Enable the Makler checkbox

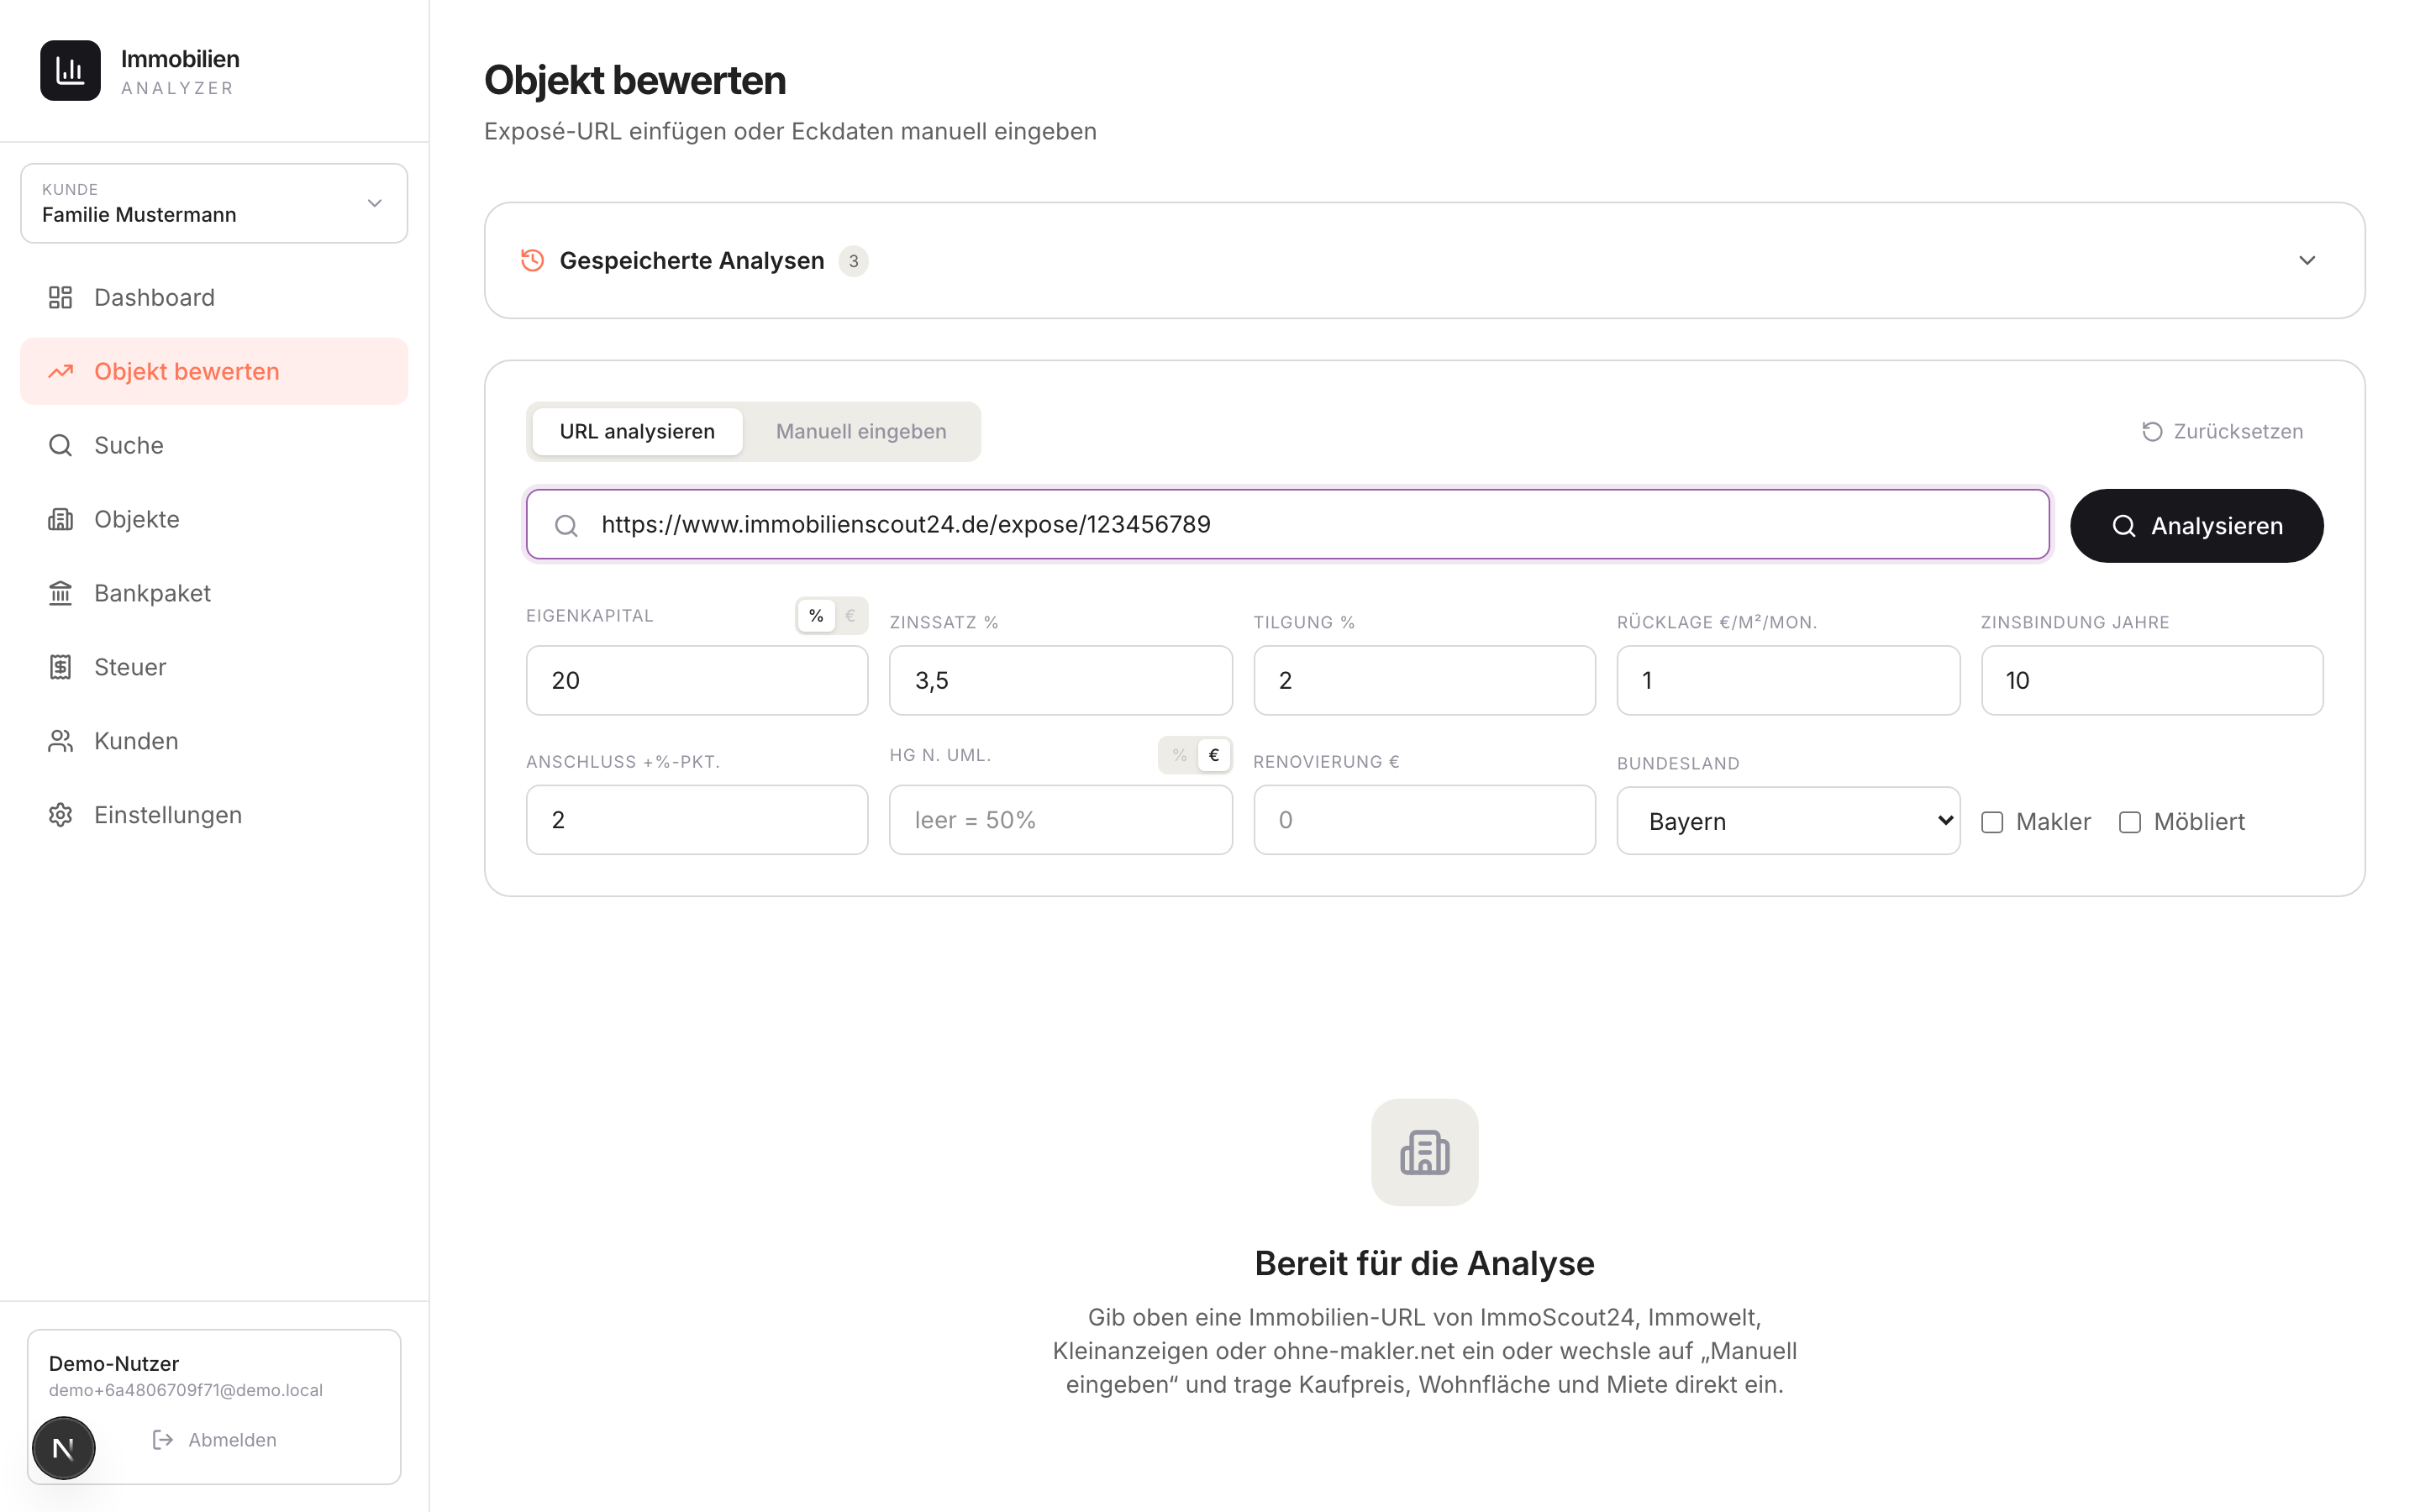(x=1992, y=822)
